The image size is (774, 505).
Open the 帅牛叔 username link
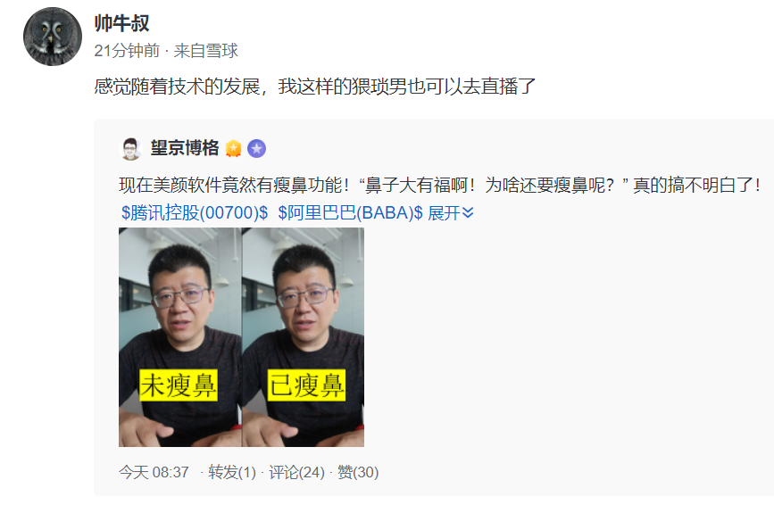click(x=121, y=23)
